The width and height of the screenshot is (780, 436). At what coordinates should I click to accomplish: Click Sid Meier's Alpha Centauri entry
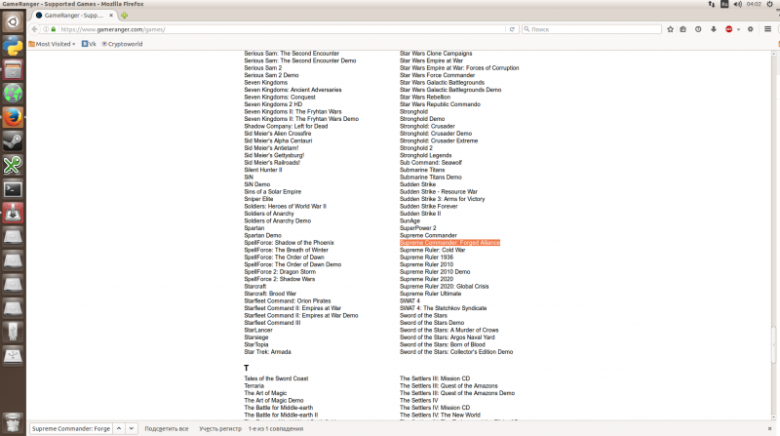click(x=278, y=140)
